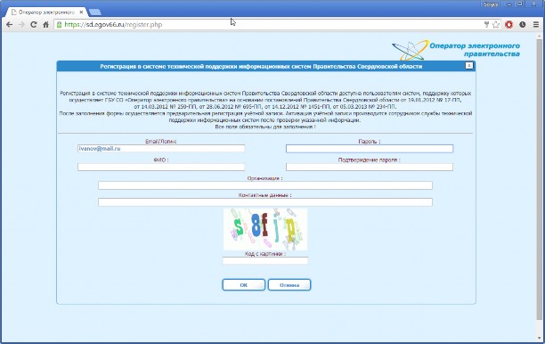Open the Chrome hamburger menu

pos(536,25)
